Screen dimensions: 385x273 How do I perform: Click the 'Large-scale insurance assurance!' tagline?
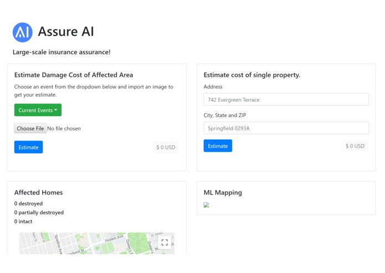tap(61, 52)
